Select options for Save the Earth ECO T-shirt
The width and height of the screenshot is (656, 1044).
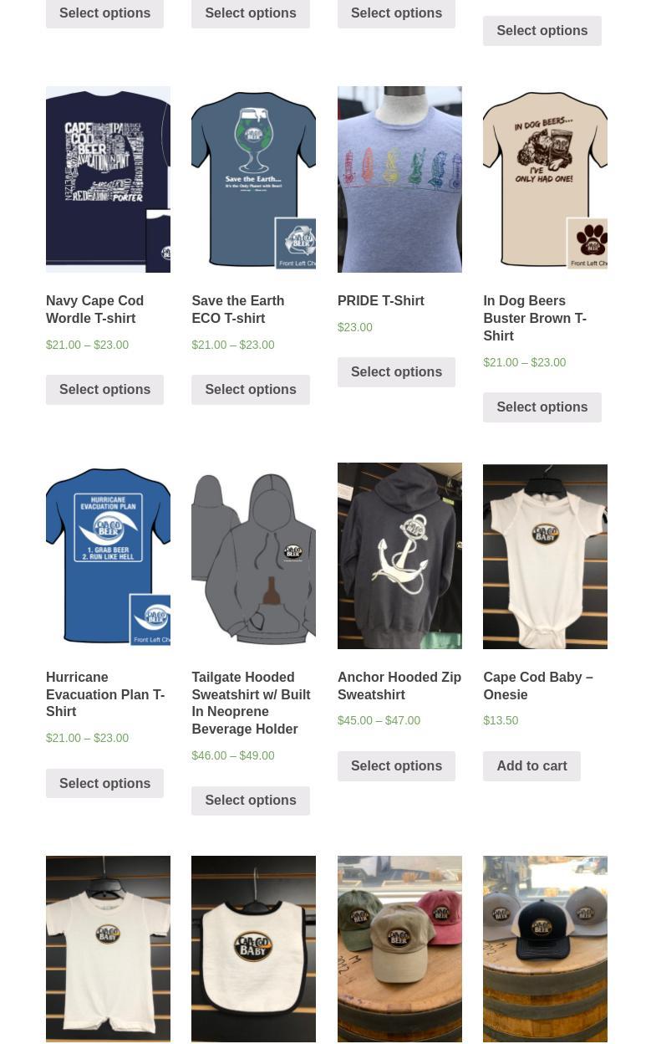251,390
